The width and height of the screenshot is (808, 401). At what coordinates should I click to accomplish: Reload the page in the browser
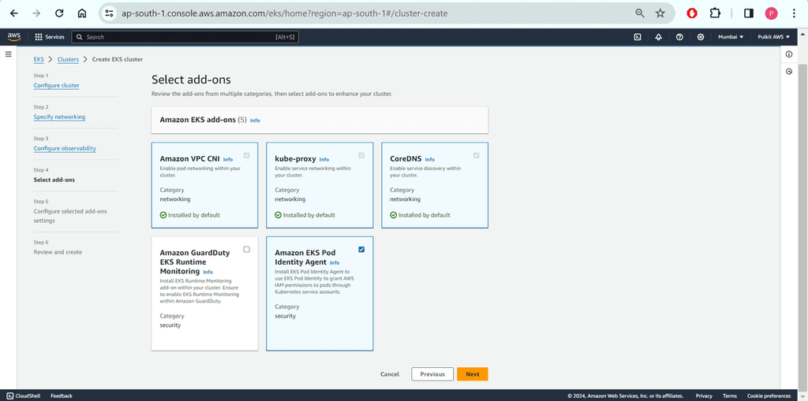coord(59,13)
